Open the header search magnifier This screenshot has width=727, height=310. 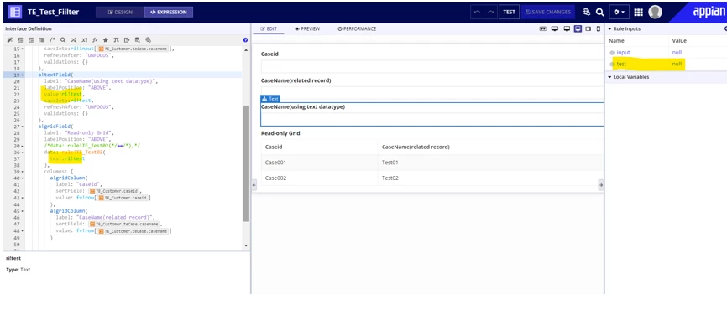(x=599, y=12)
